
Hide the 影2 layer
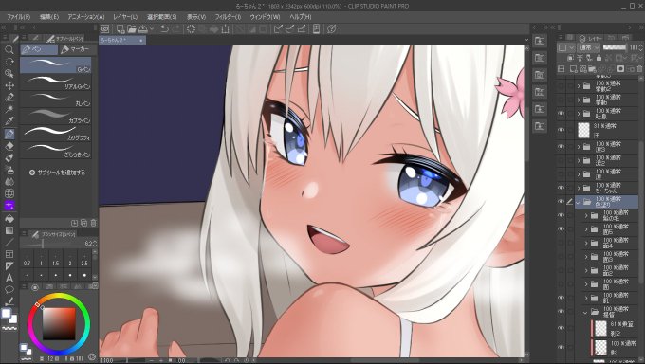[x=562, y=328]
